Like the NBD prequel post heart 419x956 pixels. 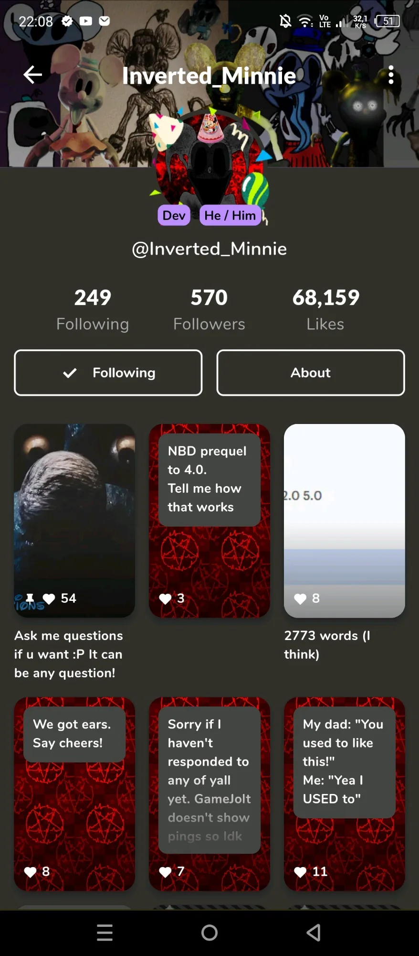coord(165,598)
